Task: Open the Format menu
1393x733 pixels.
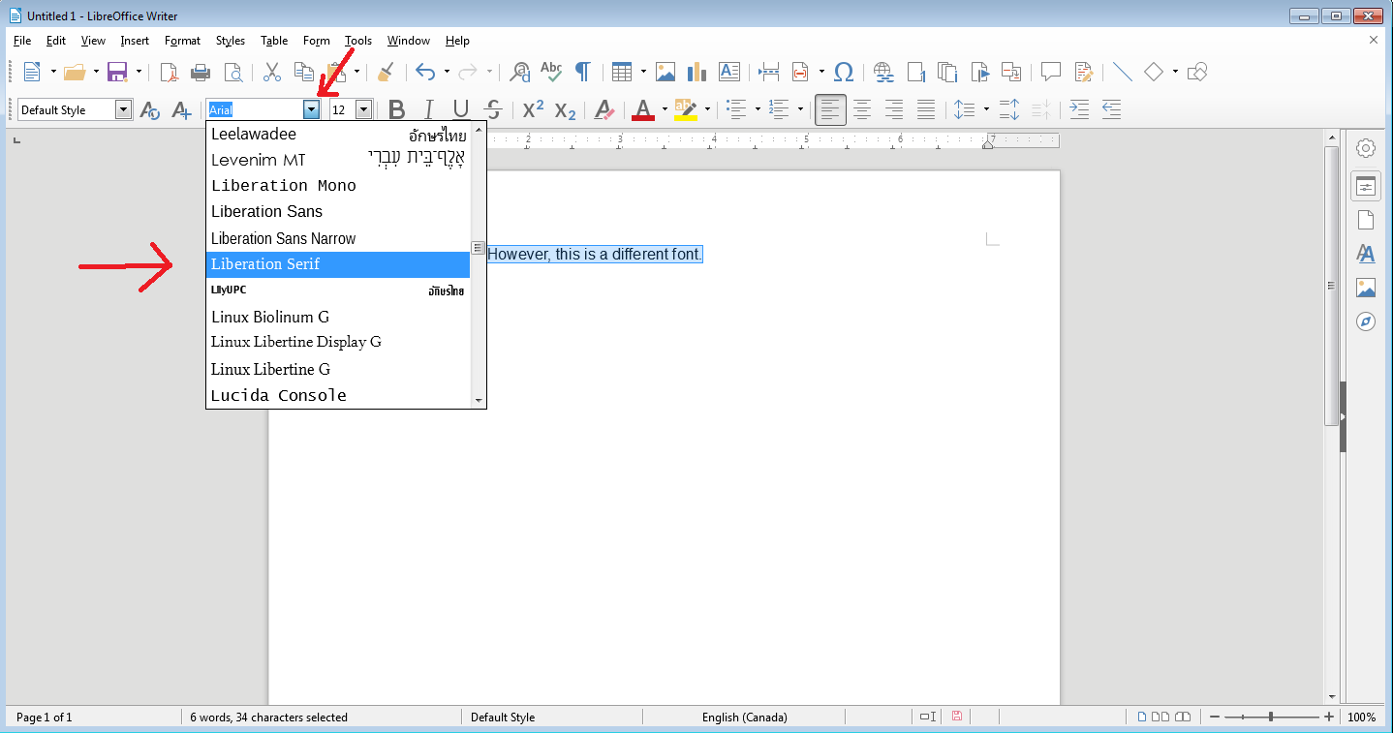Action: click(182, 41)
